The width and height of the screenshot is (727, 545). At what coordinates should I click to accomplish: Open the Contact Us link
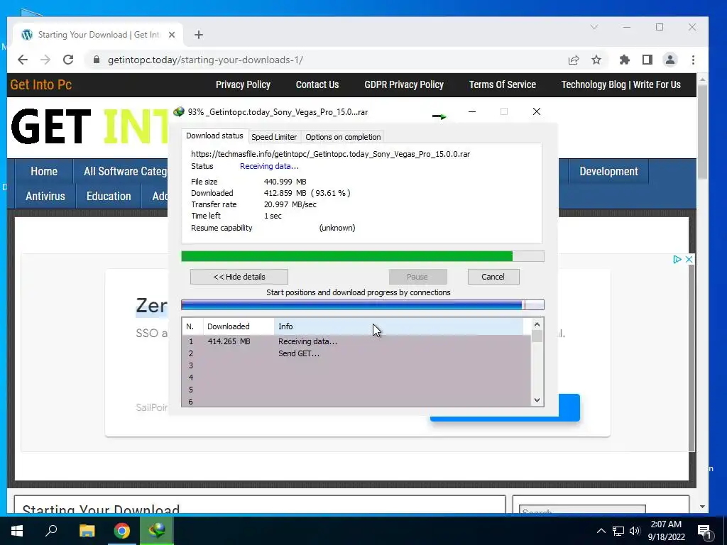(x=317, y=85)
